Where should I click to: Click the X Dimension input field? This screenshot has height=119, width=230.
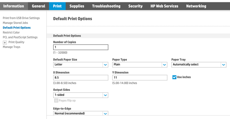pyautogui.click(x=81, y=78)
